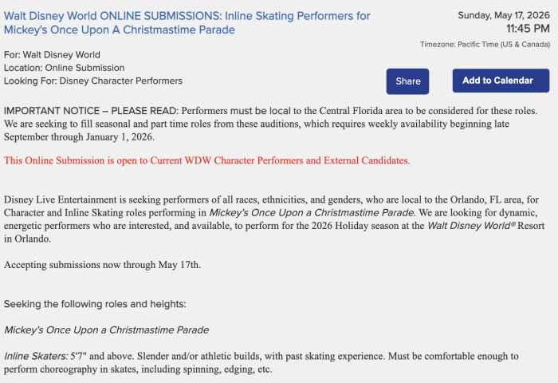558x383 pixels.
Task: Click the 11:45 PM time text
Action: pos(523,30)
